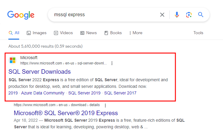
Task: Switch to the Images tab
Action: (37, 33)
